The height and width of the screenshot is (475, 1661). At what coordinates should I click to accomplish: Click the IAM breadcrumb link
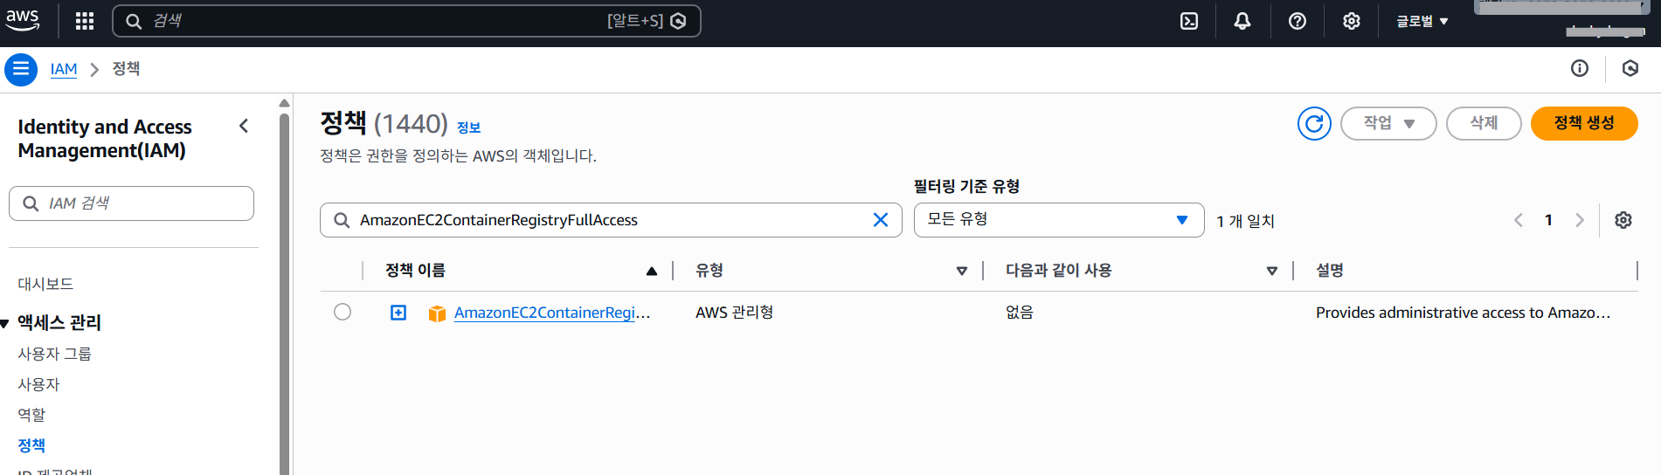coord(64,69)
